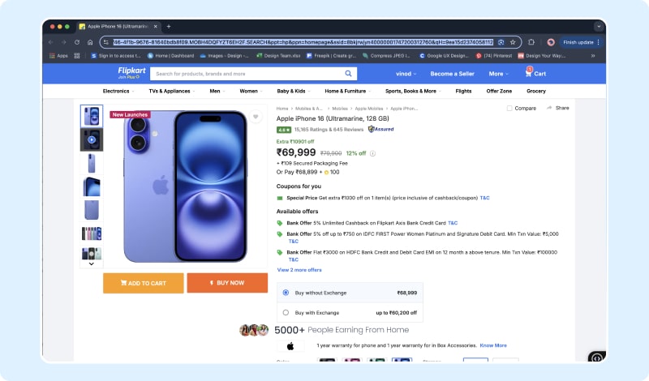Select the all-colours lineup thumbnail
The width and height of the screenshot is (649, 381).
point(92,233)
